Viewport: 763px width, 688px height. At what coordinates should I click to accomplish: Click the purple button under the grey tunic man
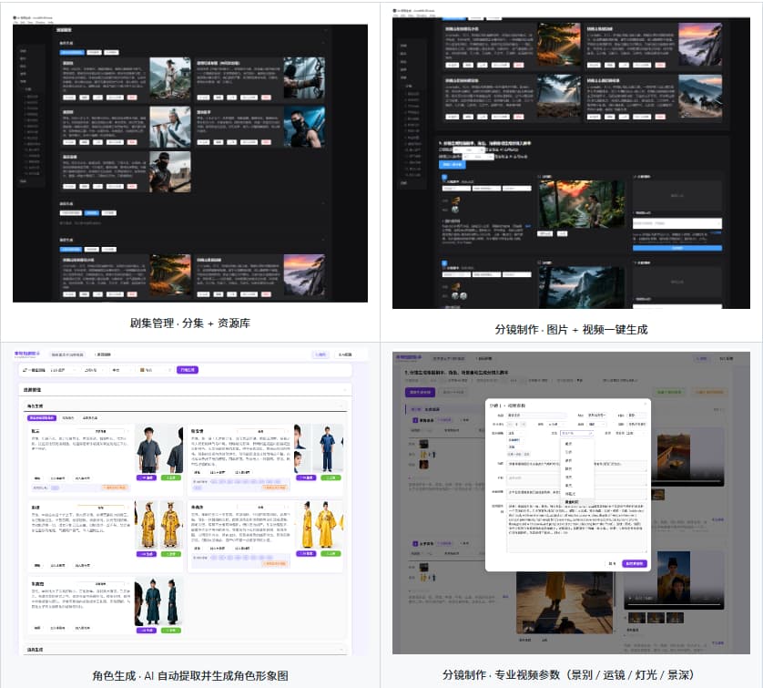pyautogui.click(x=147, y=477)
